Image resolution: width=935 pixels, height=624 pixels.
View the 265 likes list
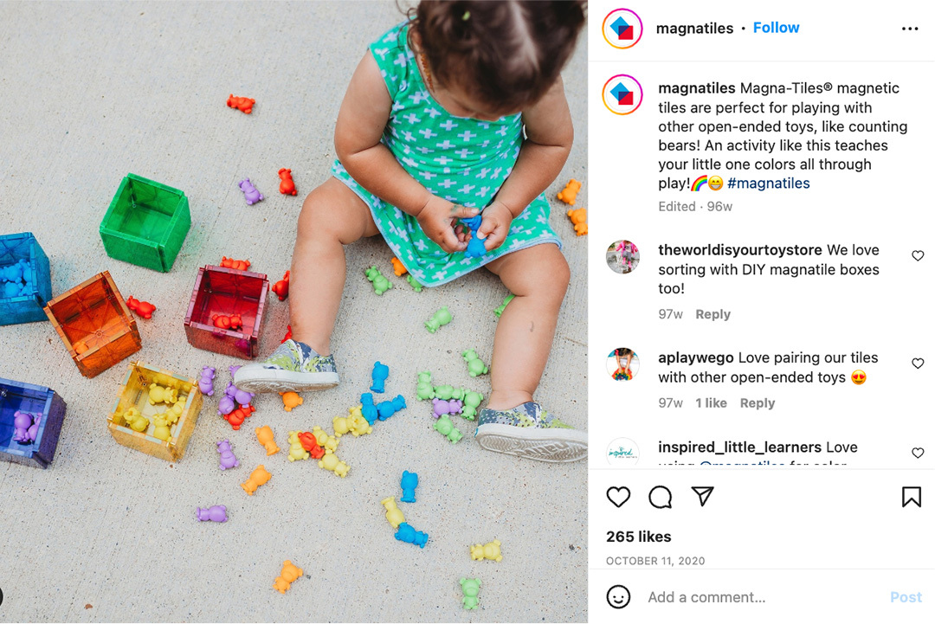639,537
